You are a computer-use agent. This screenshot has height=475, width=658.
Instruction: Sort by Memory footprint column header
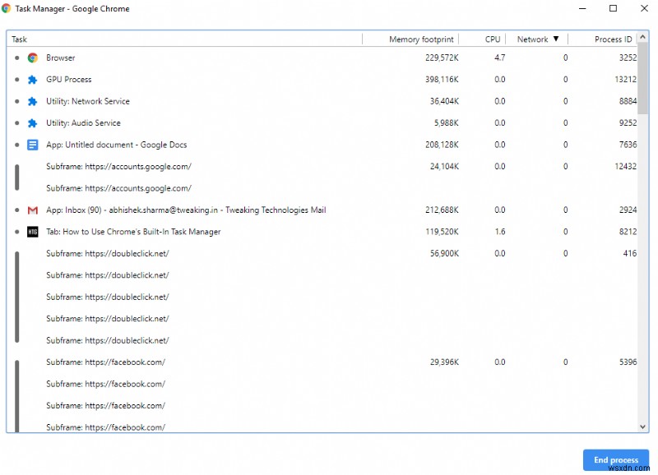tap(410, 39)
